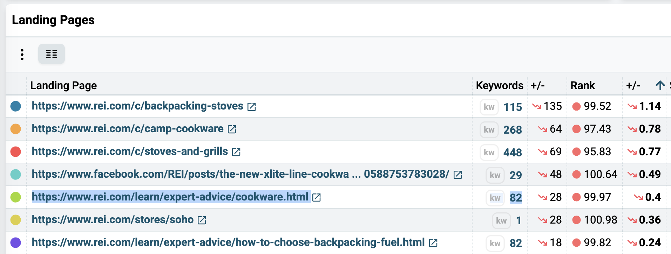671x254 pixels.
Task: Sort table by Rank column header
Action: pyautogui.click(x=582, y=85)
